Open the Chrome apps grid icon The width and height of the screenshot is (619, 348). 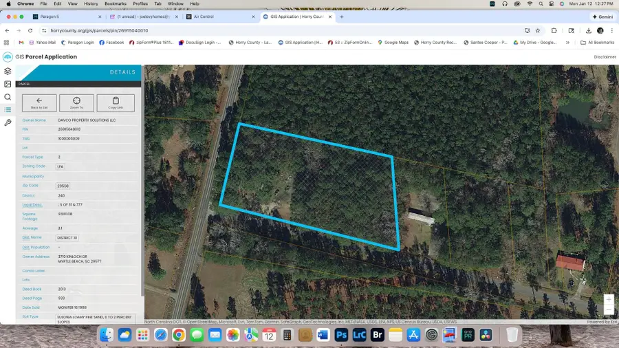click(x=6, y=42)
